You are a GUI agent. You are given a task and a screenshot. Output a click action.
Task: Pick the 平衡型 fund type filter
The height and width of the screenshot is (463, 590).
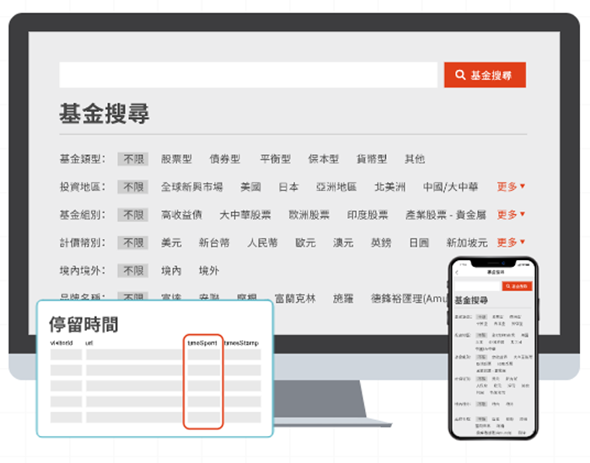(x=275, y=158)
